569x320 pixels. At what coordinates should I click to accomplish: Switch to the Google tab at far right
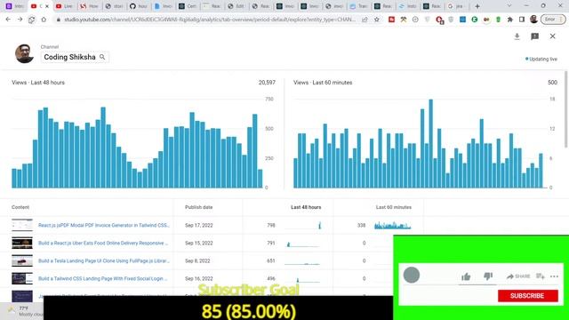(456, 6)
